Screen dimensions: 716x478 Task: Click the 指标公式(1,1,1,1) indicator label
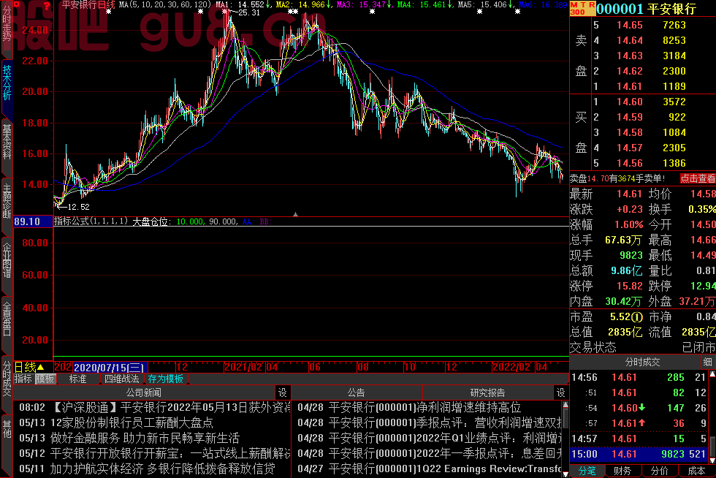click(x=91, y=221)
